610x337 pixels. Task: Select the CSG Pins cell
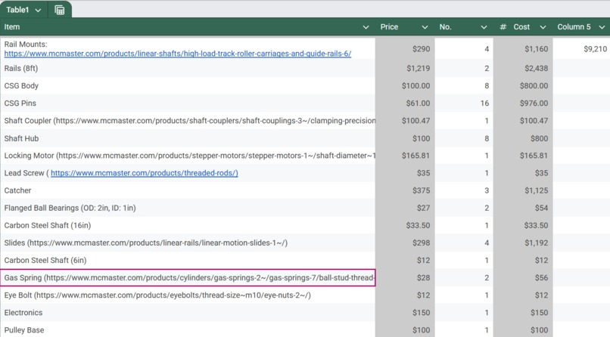click(188, 104)
